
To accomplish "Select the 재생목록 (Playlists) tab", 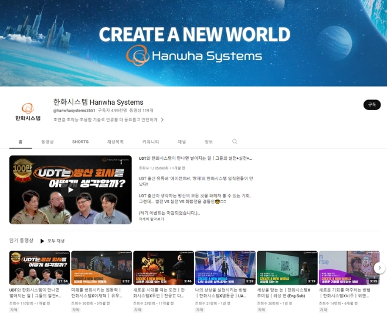I will (x=116, y=142).
